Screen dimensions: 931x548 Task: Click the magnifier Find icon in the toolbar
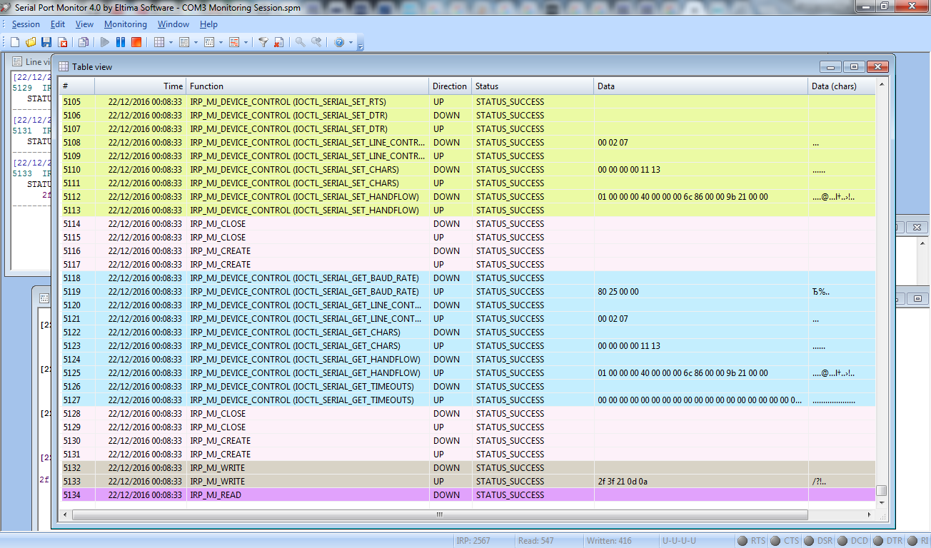pos(301,43)
